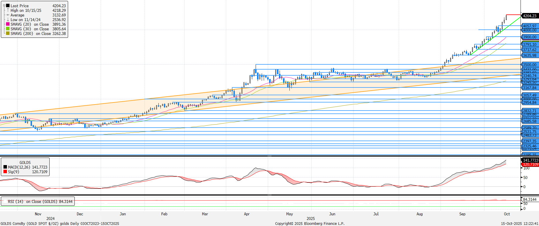The width and height of the screenshot is (539, 226).
Task: Click the black Last Price color swatch
Action: (x=8, y=6)
